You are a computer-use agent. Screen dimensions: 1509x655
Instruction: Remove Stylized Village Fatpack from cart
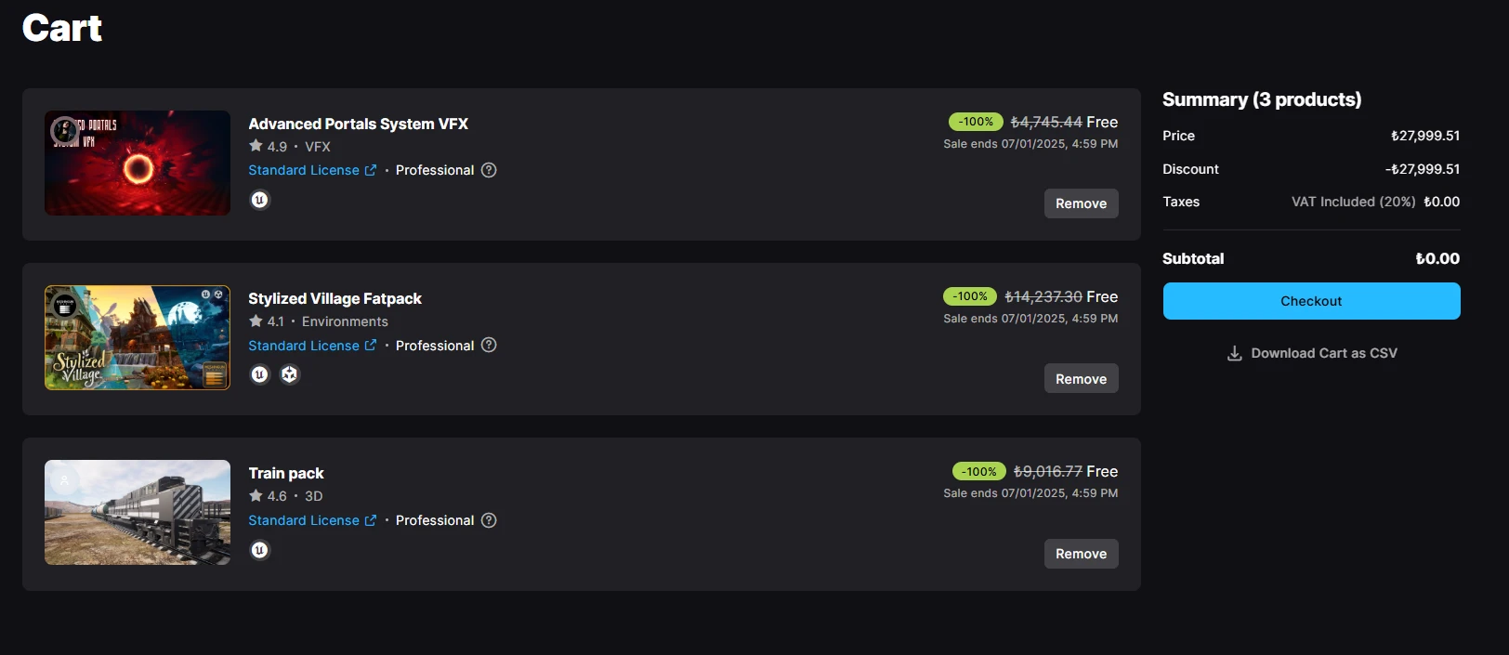[x=1081, y=378]
